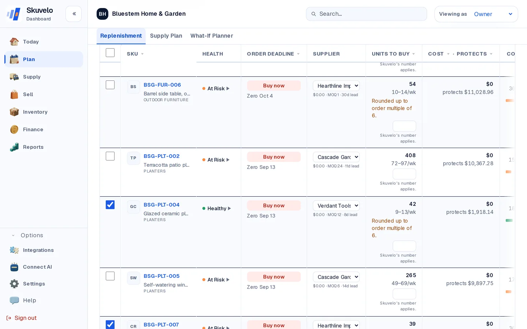Open the Settings gear icon

(x=14, y=284)
